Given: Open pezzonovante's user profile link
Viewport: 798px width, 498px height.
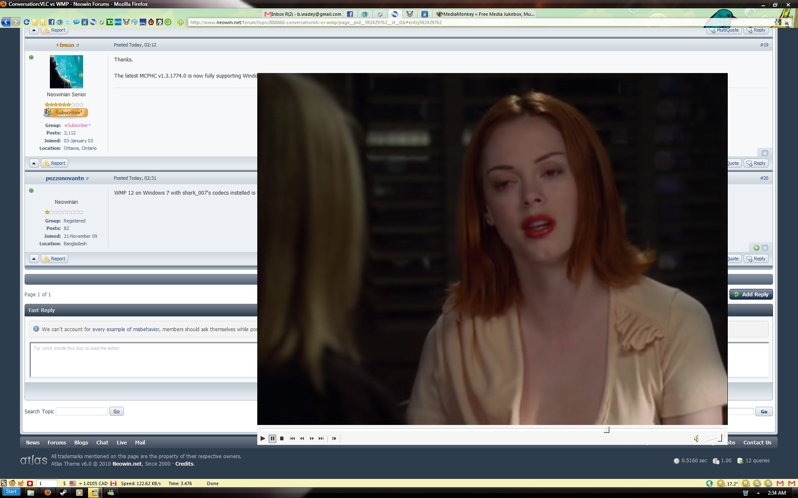Looking at the screenshot, I should point(65,178).
